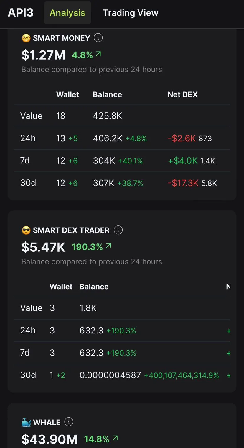Click info icon next to SMART MONEY
The height and width of the screenshot is (448, 244).
coord(98,38)
